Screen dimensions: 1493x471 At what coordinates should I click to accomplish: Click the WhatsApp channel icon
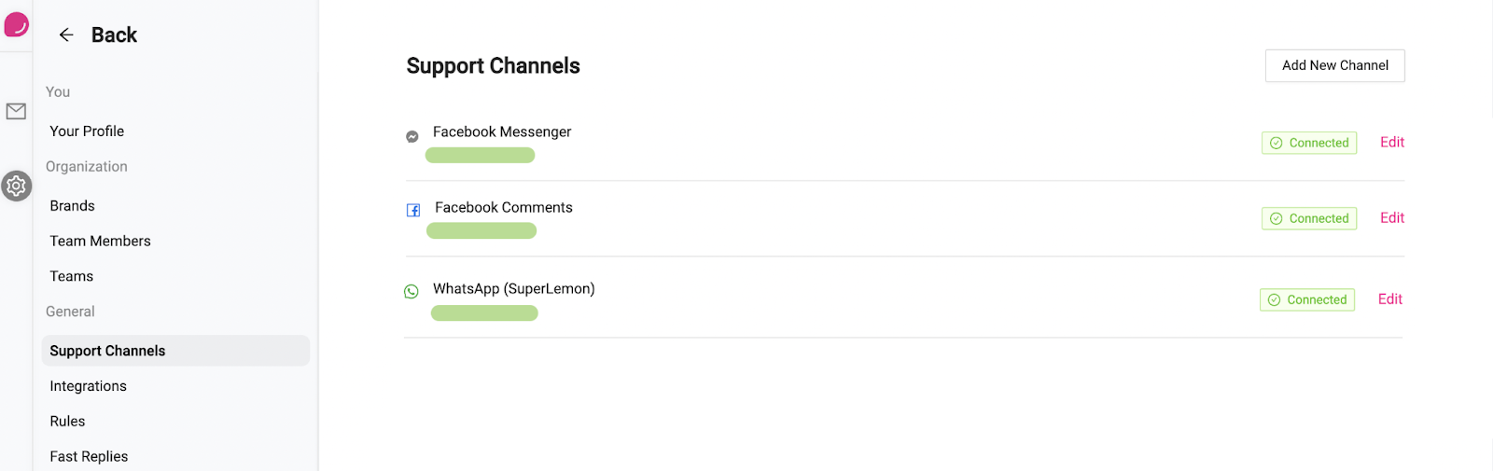pyautogui.click(x=411, y=292)
